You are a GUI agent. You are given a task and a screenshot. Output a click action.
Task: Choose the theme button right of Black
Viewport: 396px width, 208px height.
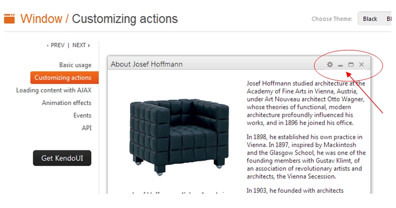(x=390, y=19)
